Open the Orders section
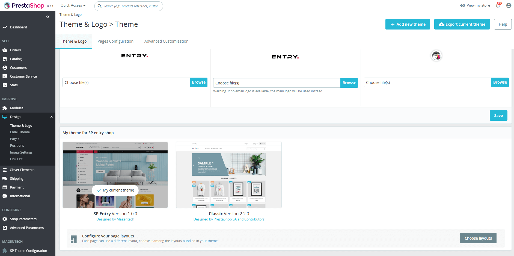 point(16,50)
